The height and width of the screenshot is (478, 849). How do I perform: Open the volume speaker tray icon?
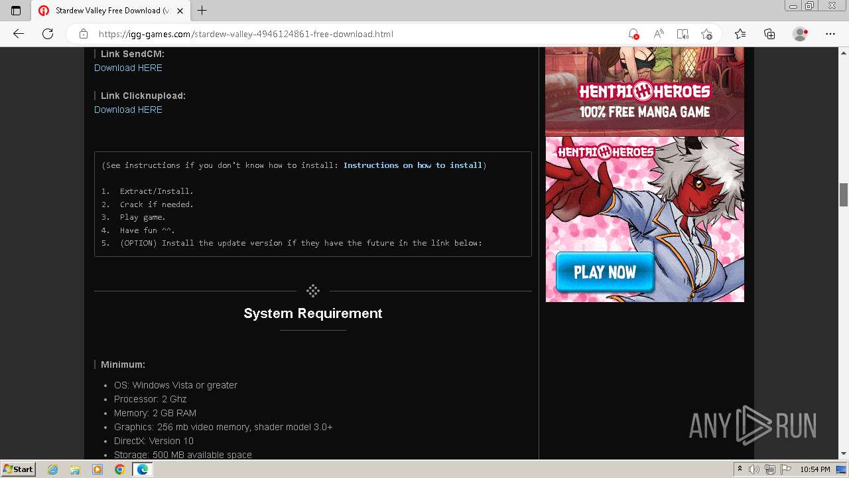click(x=754, y=469)
